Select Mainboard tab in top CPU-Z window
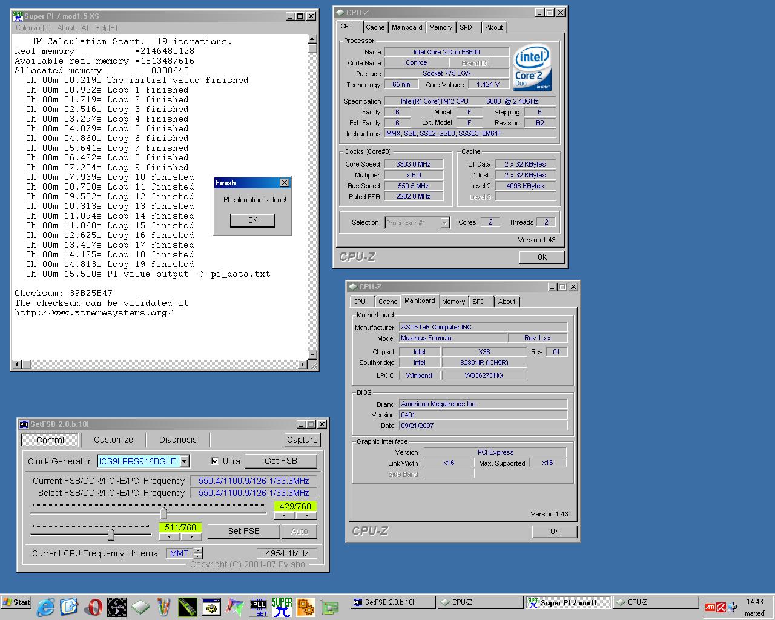Screen dimensions: 775x620 (407, 27)
